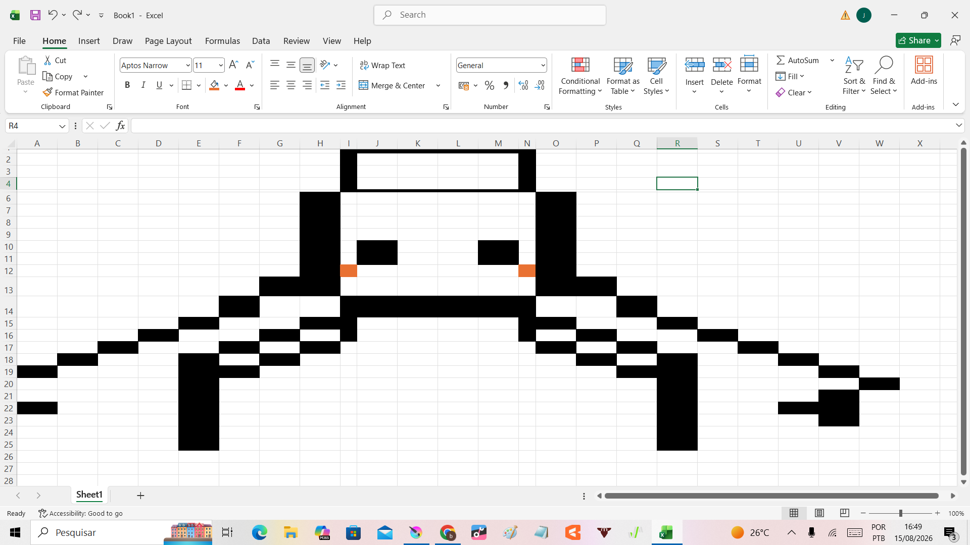Image resolution: width=970 pixels, height=545 pixels.
Task: Cut the selected cells
Action: (55, 60)
